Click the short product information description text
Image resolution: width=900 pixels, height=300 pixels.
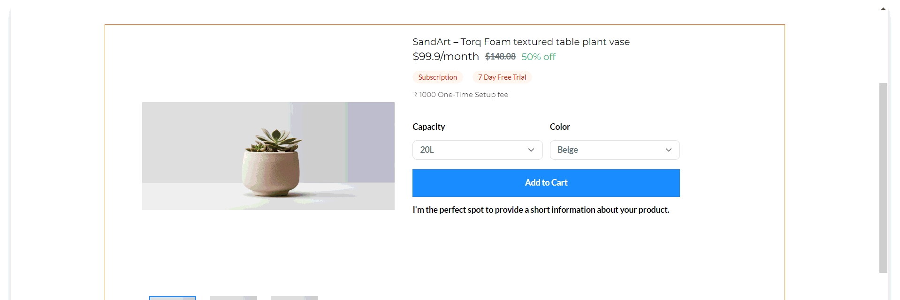[541, 210]
